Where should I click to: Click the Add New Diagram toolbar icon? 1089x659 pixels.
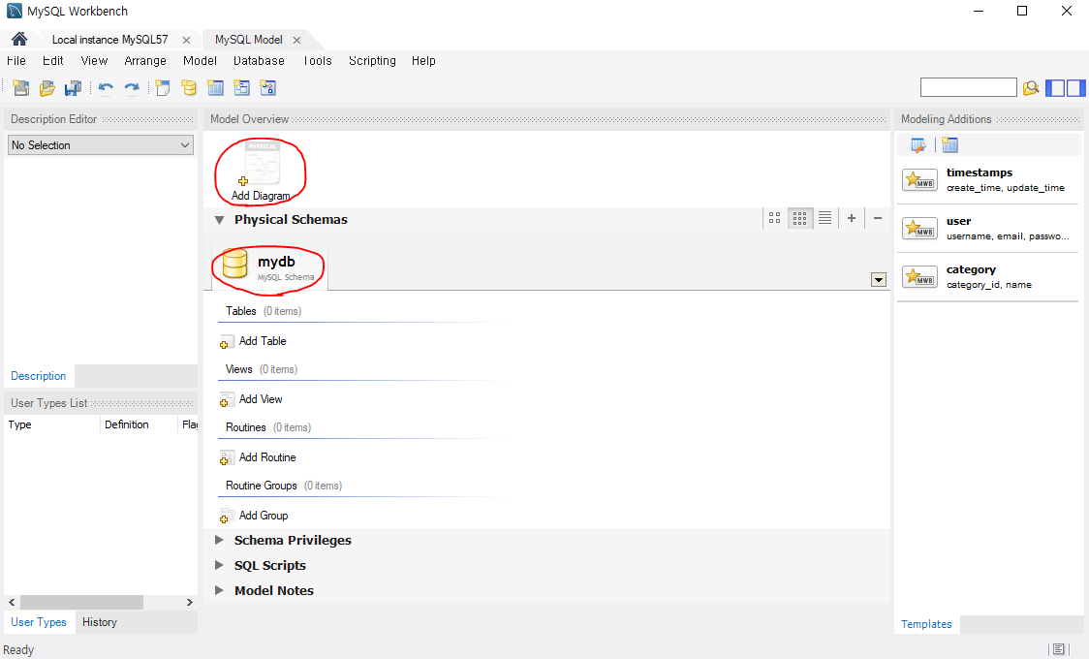pos(163,87)
